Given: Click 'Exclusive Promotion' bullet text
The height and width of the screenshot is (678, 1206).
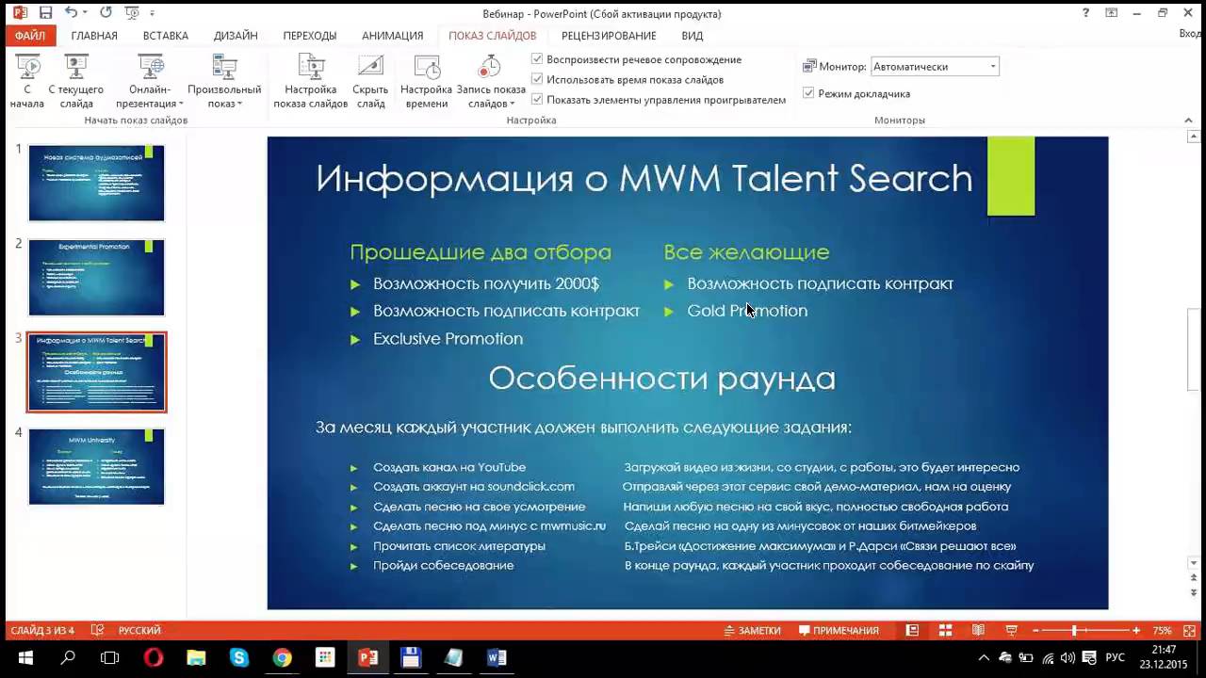Looking at the screenshot, I should pos(448,338).
